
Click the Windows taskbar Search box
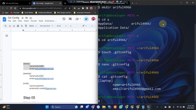[64, 107]
